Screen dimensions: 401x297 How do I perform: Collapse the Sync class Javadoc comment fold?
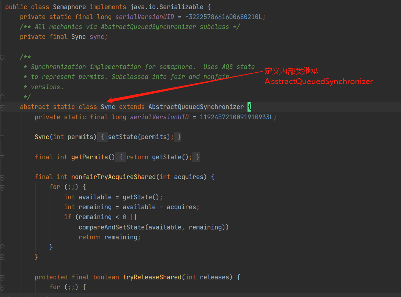[x=2, y=57]
